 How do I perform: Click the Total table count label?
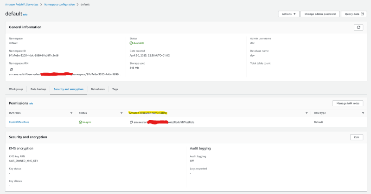click(260, 63)
